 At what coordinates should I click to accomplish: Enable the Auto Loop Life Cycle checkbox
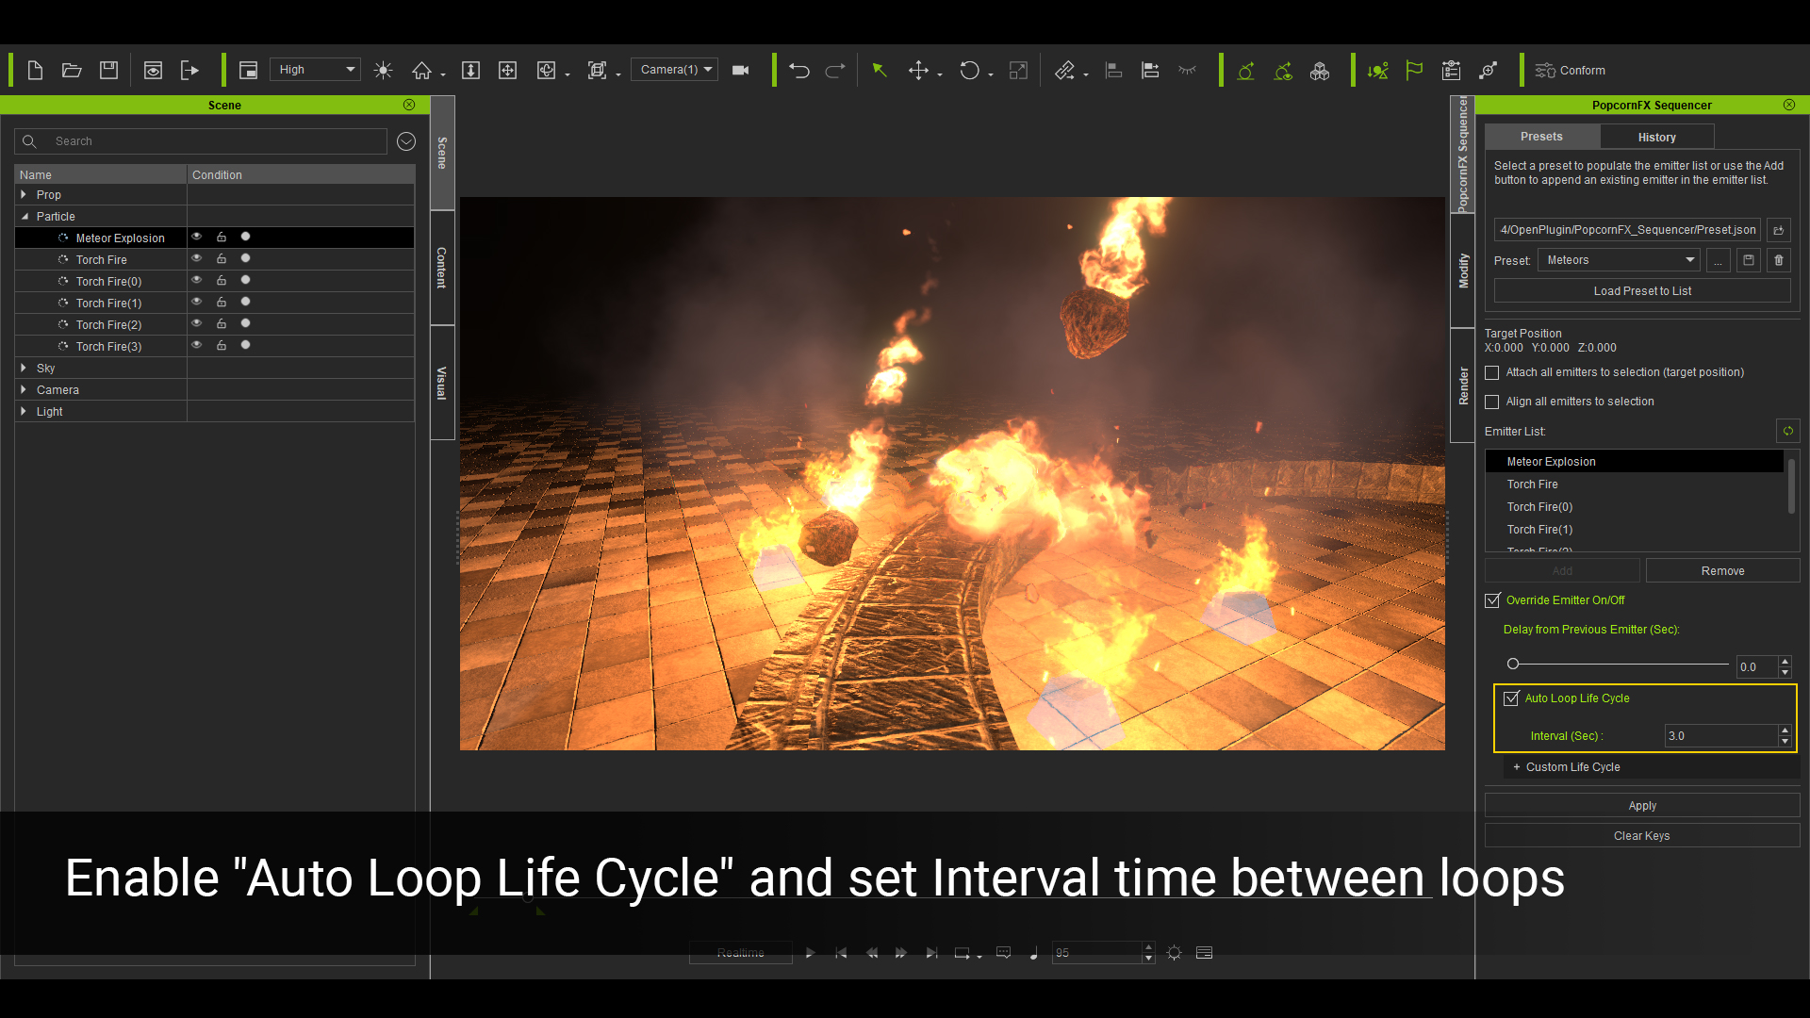(1510, 698)
